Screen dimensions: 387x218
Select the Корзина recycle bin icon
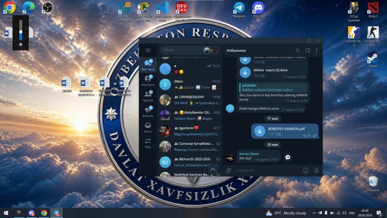click(x=373, y=184)
